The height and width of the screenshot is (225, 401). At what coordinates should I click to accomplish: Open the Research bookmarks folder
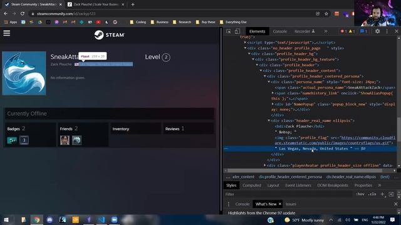182,22
